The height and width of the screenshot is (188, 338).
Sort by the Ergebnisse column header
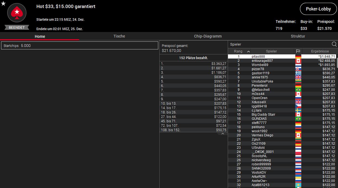point(320,51)
